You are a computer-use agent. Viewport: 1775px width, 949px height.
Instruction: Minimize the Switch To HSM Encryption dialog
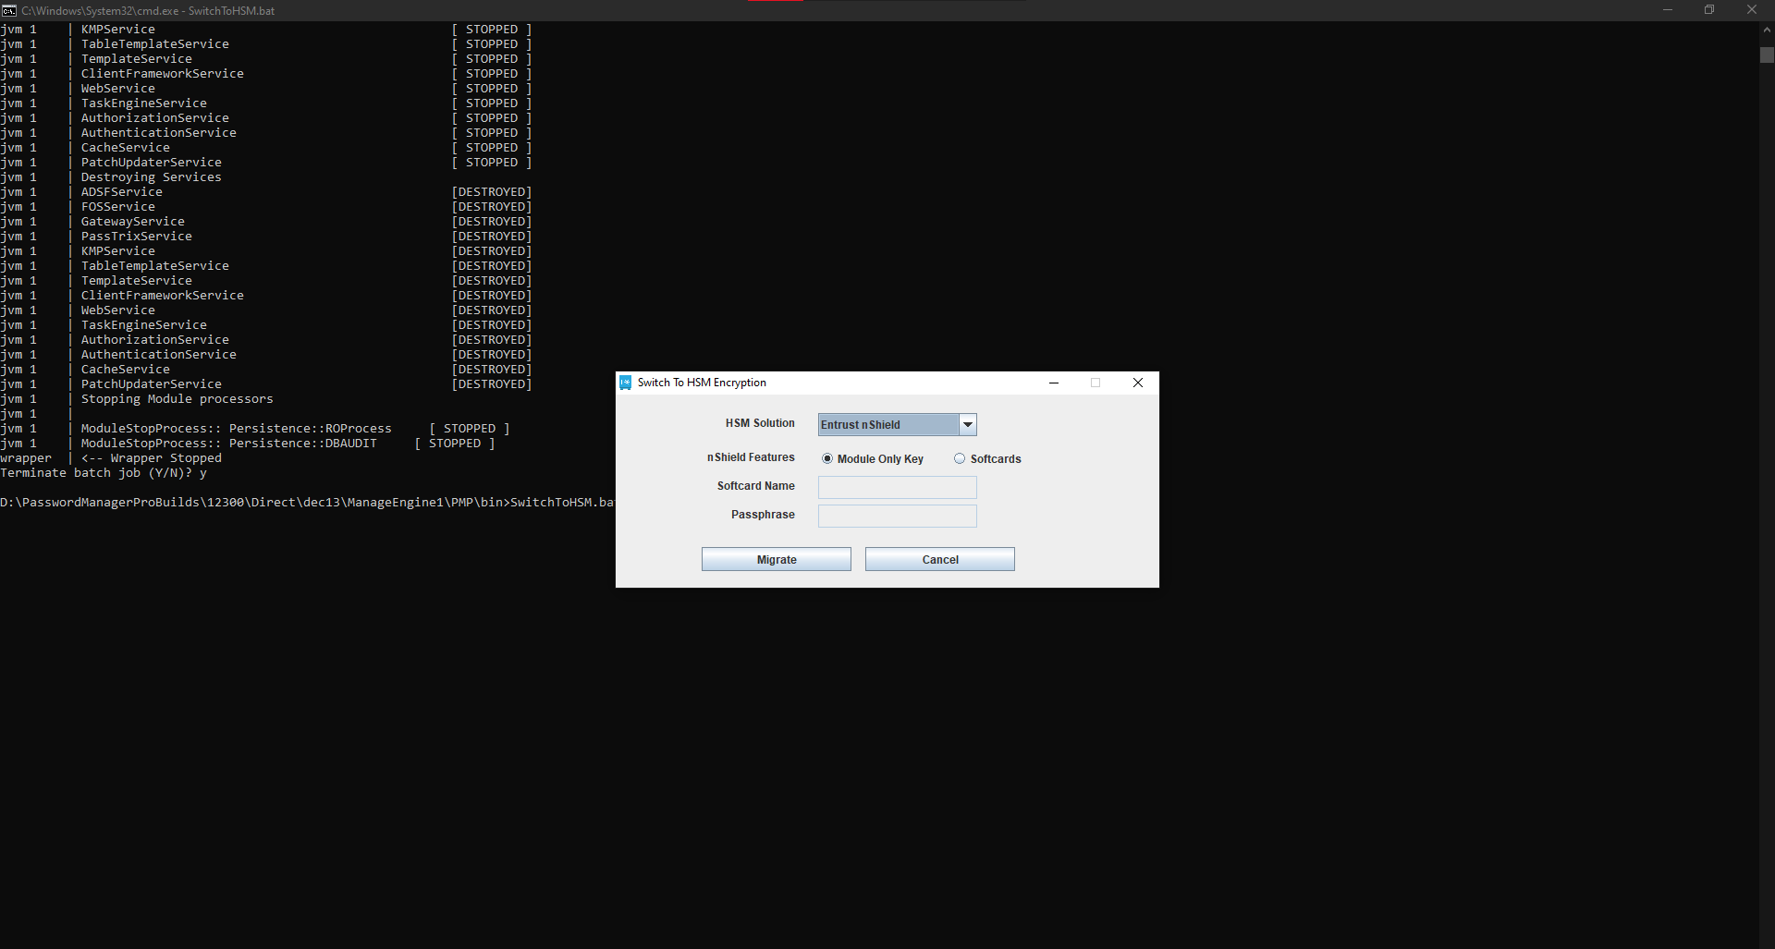tap(1054, 383)
